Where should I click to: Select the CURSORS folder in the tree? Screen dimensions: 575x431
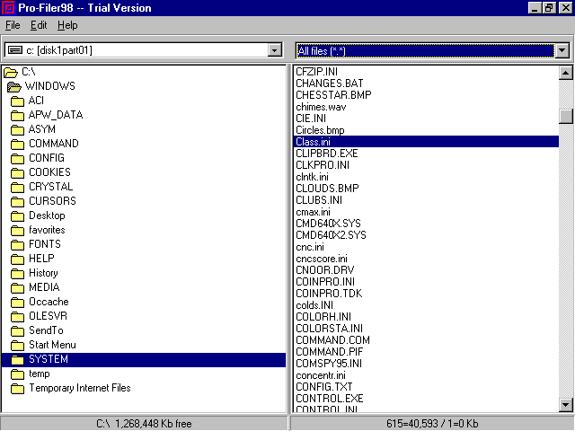[52, 201]
